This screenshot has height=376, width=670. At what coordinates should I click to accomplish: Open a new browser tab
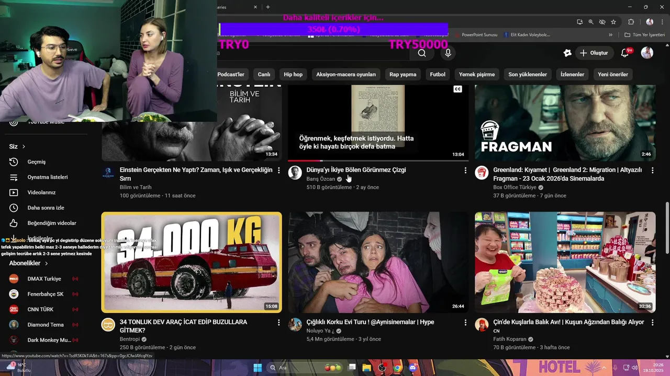[268, 7]
